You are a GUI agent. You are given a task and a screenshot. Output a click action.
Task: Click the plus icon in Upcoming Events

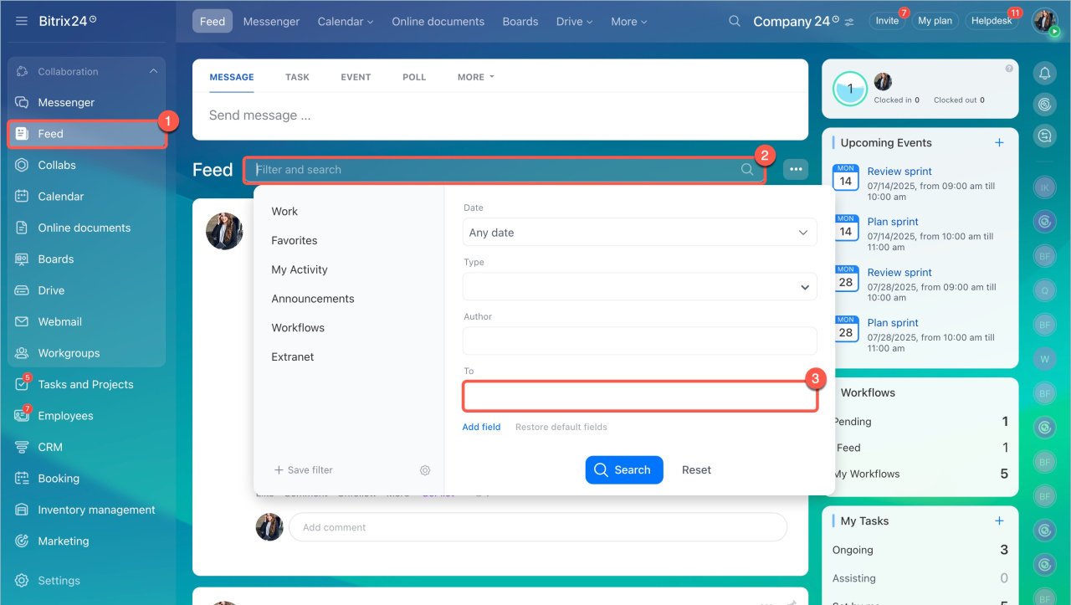tap(999, 143)
